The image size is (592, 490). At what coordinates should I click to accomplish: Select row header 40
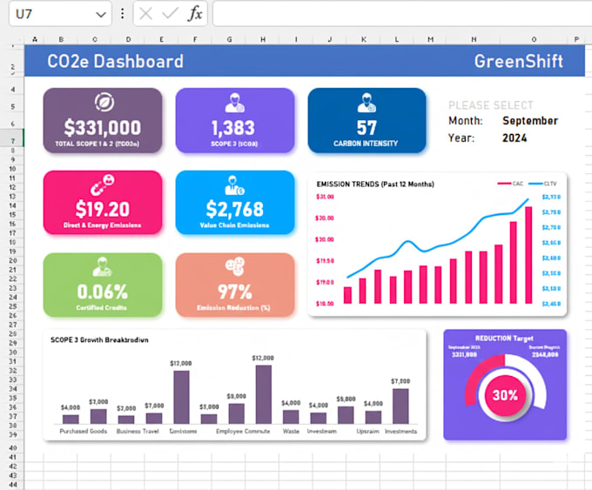click(x=13, y=448)
